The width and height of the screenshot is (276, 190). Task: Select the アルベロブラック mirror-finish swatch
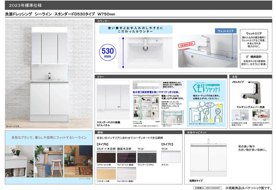tap(127, 157)
